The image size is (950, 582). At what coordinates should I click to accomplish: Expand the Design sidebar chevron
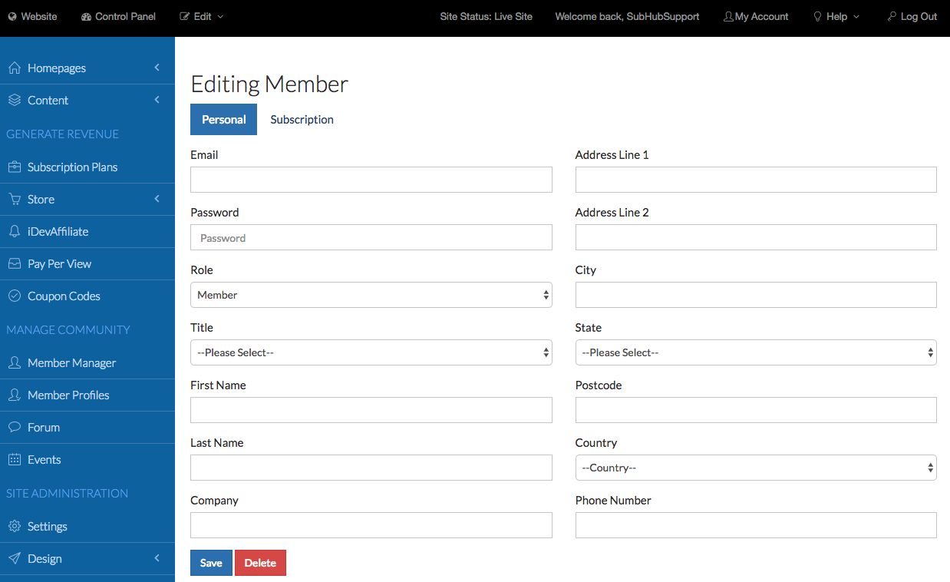157,558
